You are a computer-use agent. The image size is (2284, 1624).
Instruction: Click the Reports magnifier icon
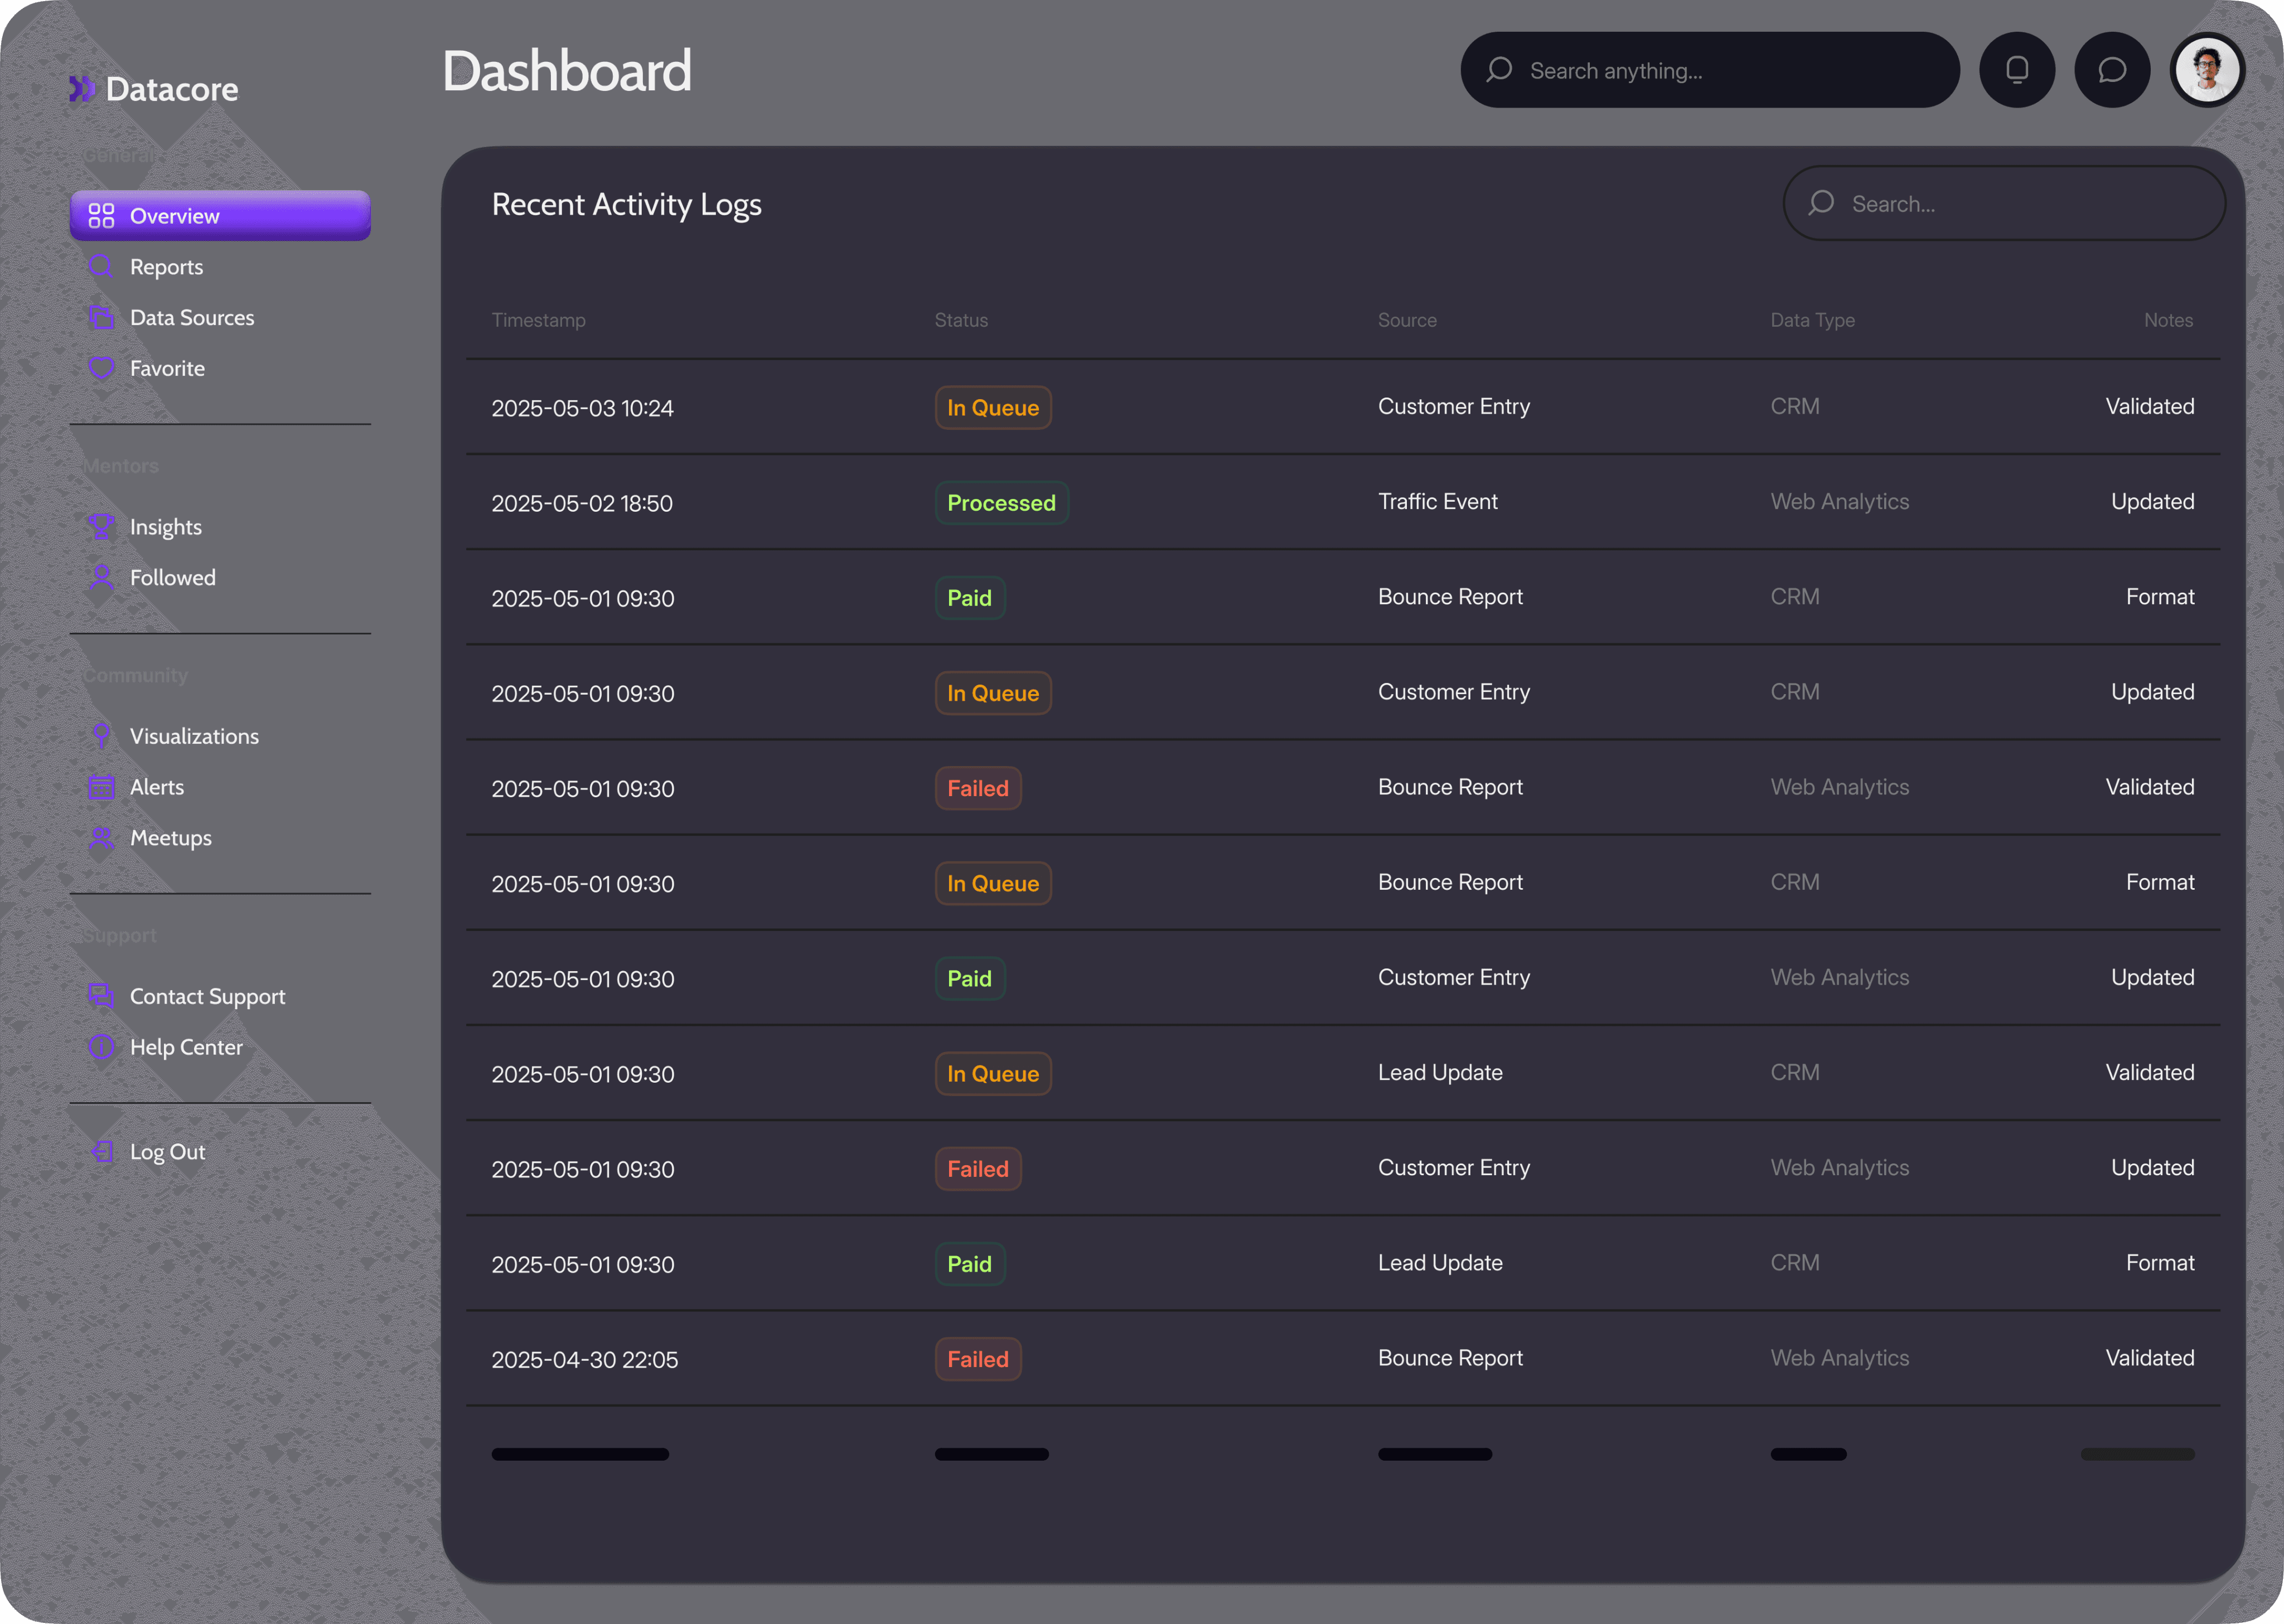(x=101, y=266)
